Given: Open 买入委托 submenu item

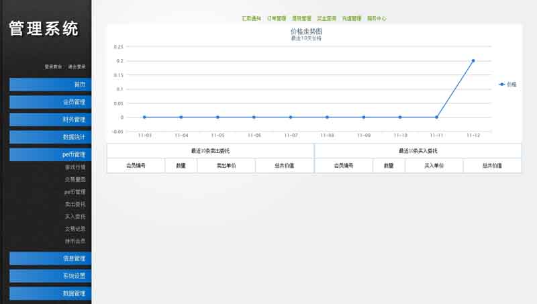Looking at the screenshot, I should tap(75, 216).
